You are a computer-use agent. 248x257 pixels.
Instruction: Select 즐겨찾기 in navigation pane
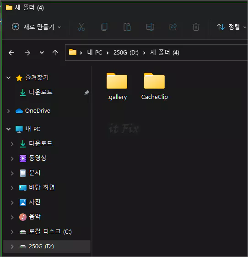click(x=37, y=77)
